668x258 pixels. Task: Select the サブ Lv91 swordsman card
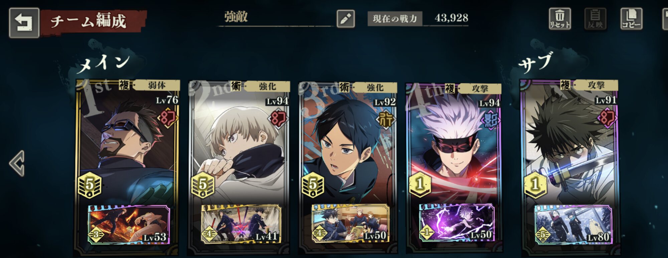569,143
